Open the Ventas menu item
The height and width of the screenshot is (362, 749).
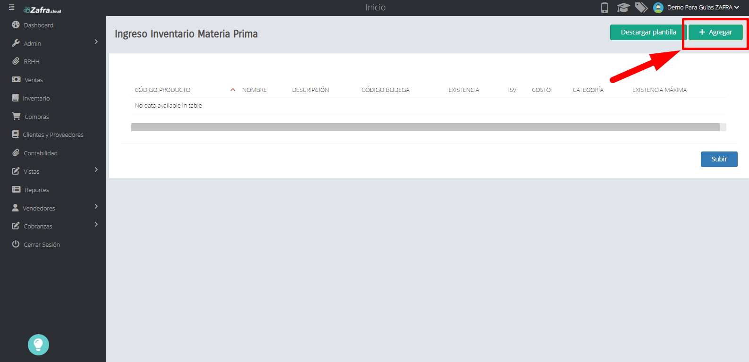[x=34, y=80]
